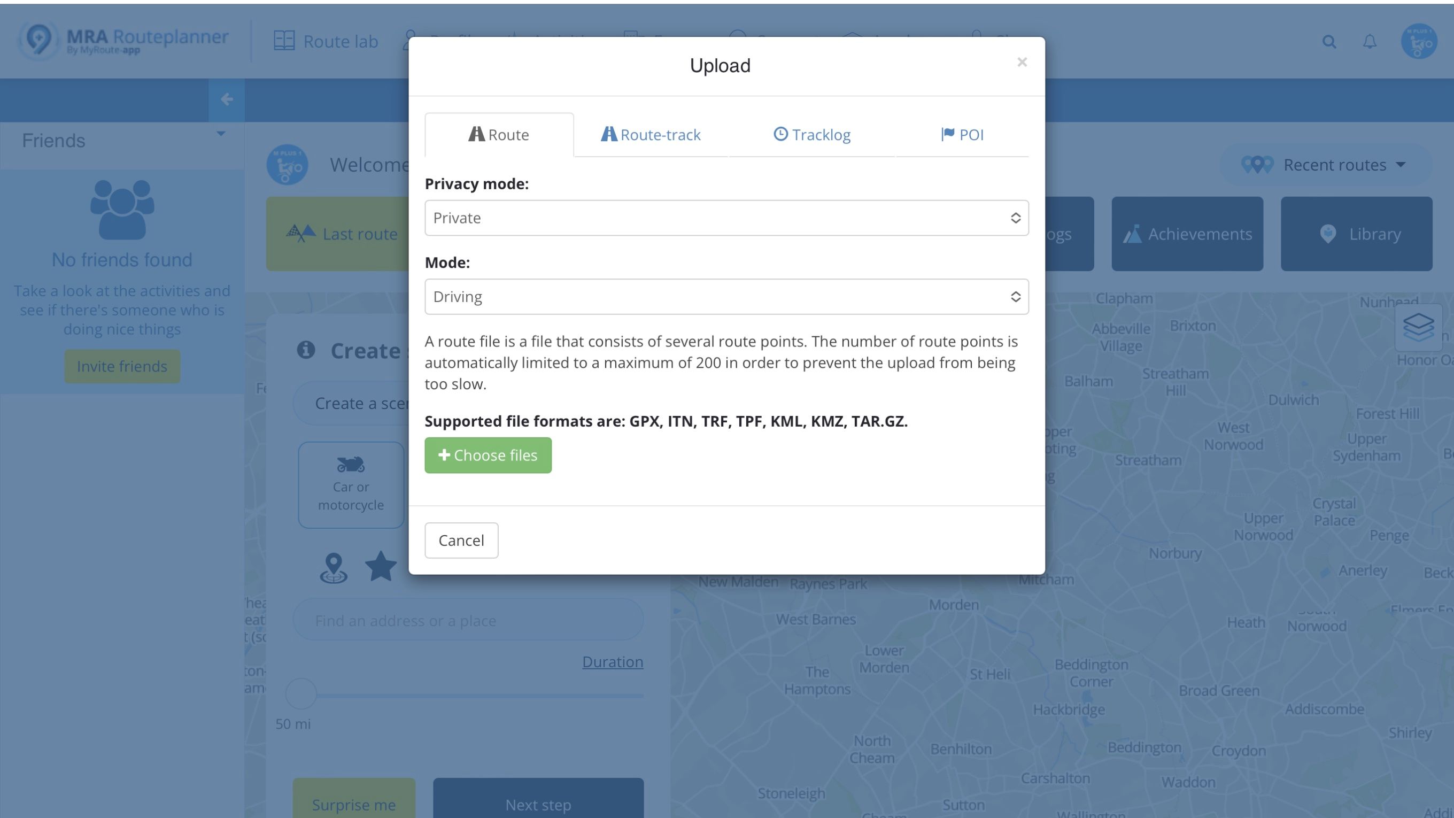Image resolution: width=1454 pixels, height=818 pixels.
Task: Change the Mode dropdown from Driving
Action: [x=726, y=296]
